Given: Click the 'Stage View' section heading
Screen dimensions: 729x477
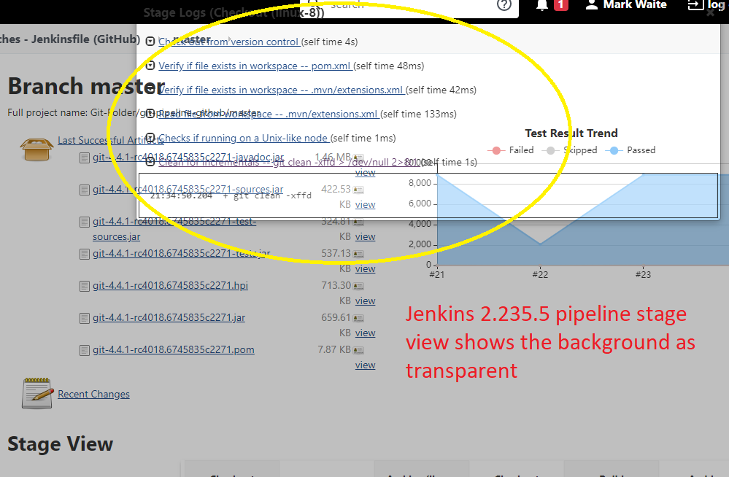Looking at the screenshot, I should click(61, 444).
